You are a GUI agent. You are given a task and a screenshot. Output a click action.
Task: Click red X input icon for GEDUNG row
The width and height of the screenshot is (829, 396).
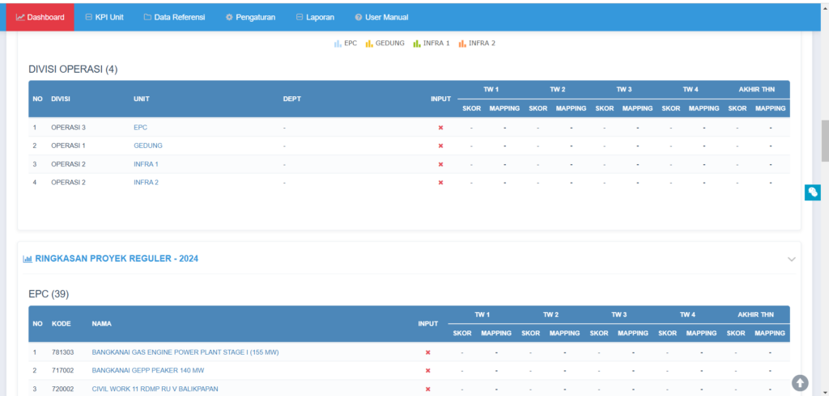(x=440, y=145)
